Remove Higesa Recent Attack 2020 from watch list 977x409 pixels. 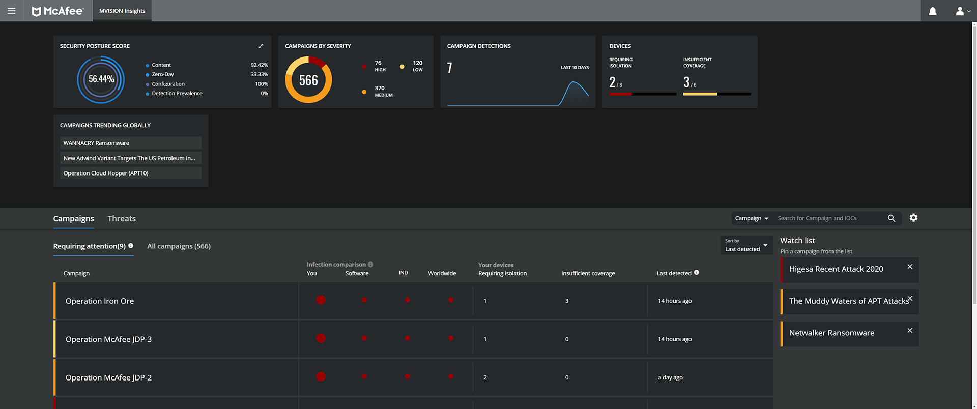point(910,267)
